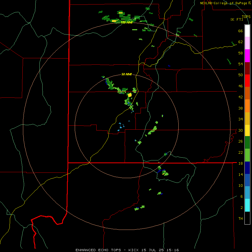The height and width of the screenshot is (252, 252).
Task: Click the legend value 14
Action: [241, 174]
